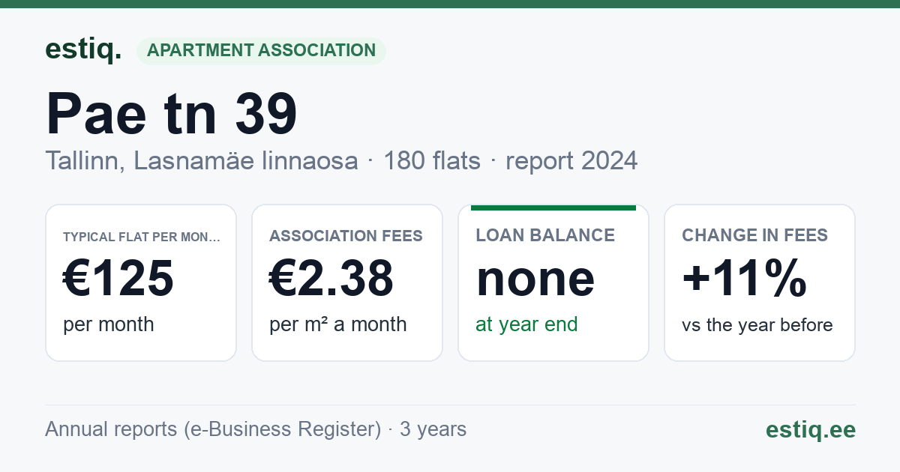Click the Pae tn 39 heading

(x=172, y=114)
